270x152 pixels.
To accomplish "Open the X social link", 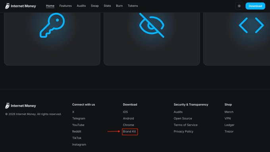I will click(73, 112).
